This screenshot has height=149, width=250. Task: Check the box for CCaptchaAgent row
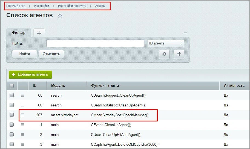click(x=12, y=144)
